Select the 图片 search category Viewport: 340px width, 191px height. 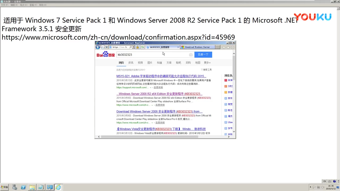(150, 63)
